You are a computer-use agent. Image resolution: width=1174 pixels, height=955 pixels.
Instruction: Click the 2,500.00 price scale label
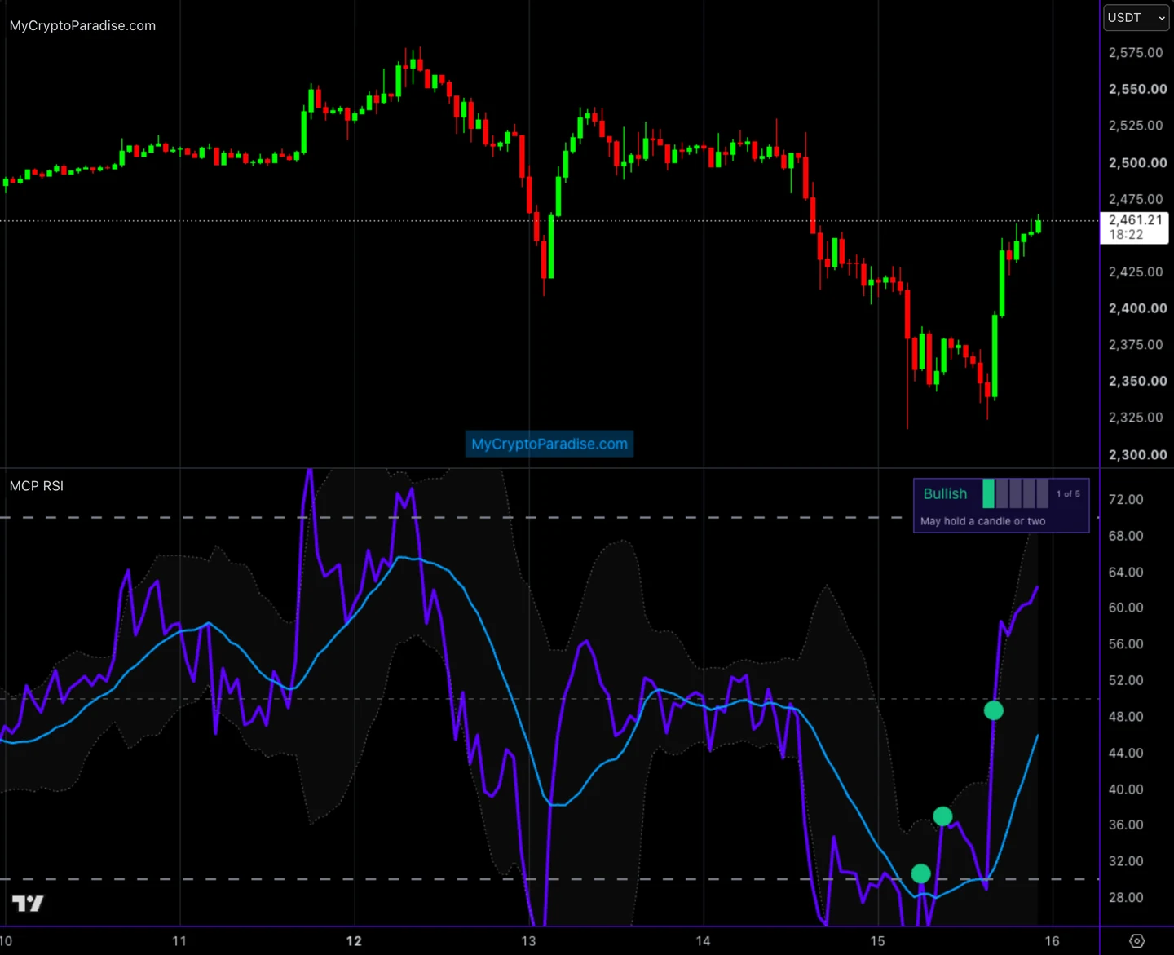1137,163
